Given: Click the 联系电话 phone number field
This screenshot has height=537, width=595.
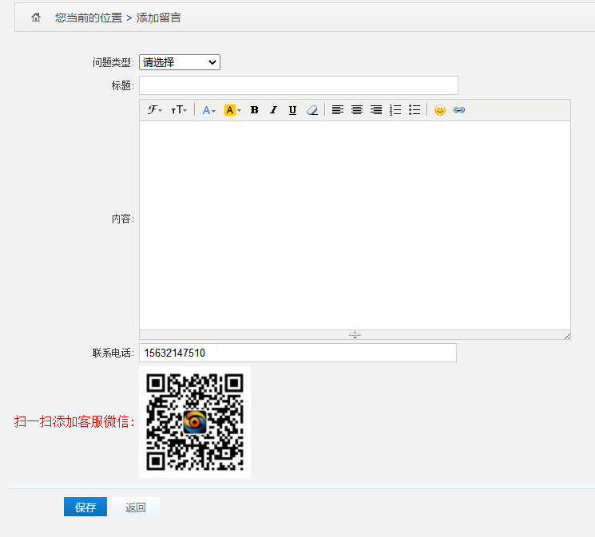Looking at the screenshot, I should pos(297,353).
